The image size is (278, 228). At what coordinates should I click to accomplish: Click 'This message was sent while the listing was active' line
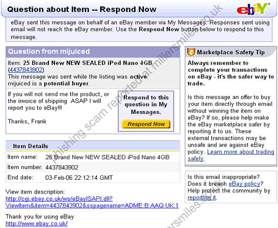click(x=78, y=77)
